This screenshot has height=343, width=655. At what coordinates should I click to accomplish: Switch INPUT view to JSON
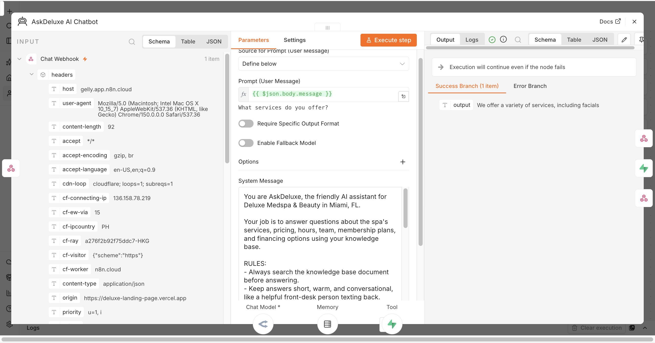[214, 42]
